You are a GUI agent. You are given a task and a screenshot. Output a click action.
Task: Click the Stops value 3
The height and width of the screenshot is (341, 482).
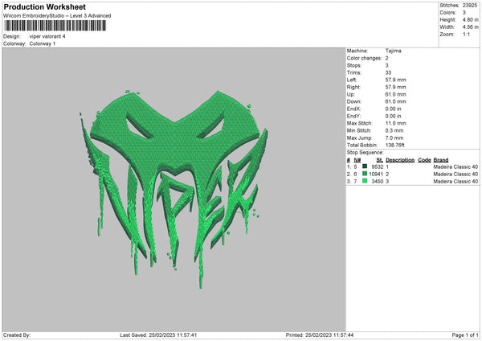pos(386,65)
